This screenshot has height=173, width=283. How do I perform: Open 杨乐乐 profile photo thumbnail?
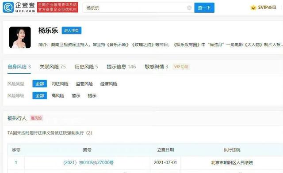20,38
